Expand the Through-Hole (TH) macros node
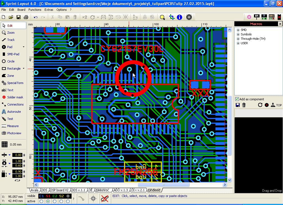 pos(238,39)
